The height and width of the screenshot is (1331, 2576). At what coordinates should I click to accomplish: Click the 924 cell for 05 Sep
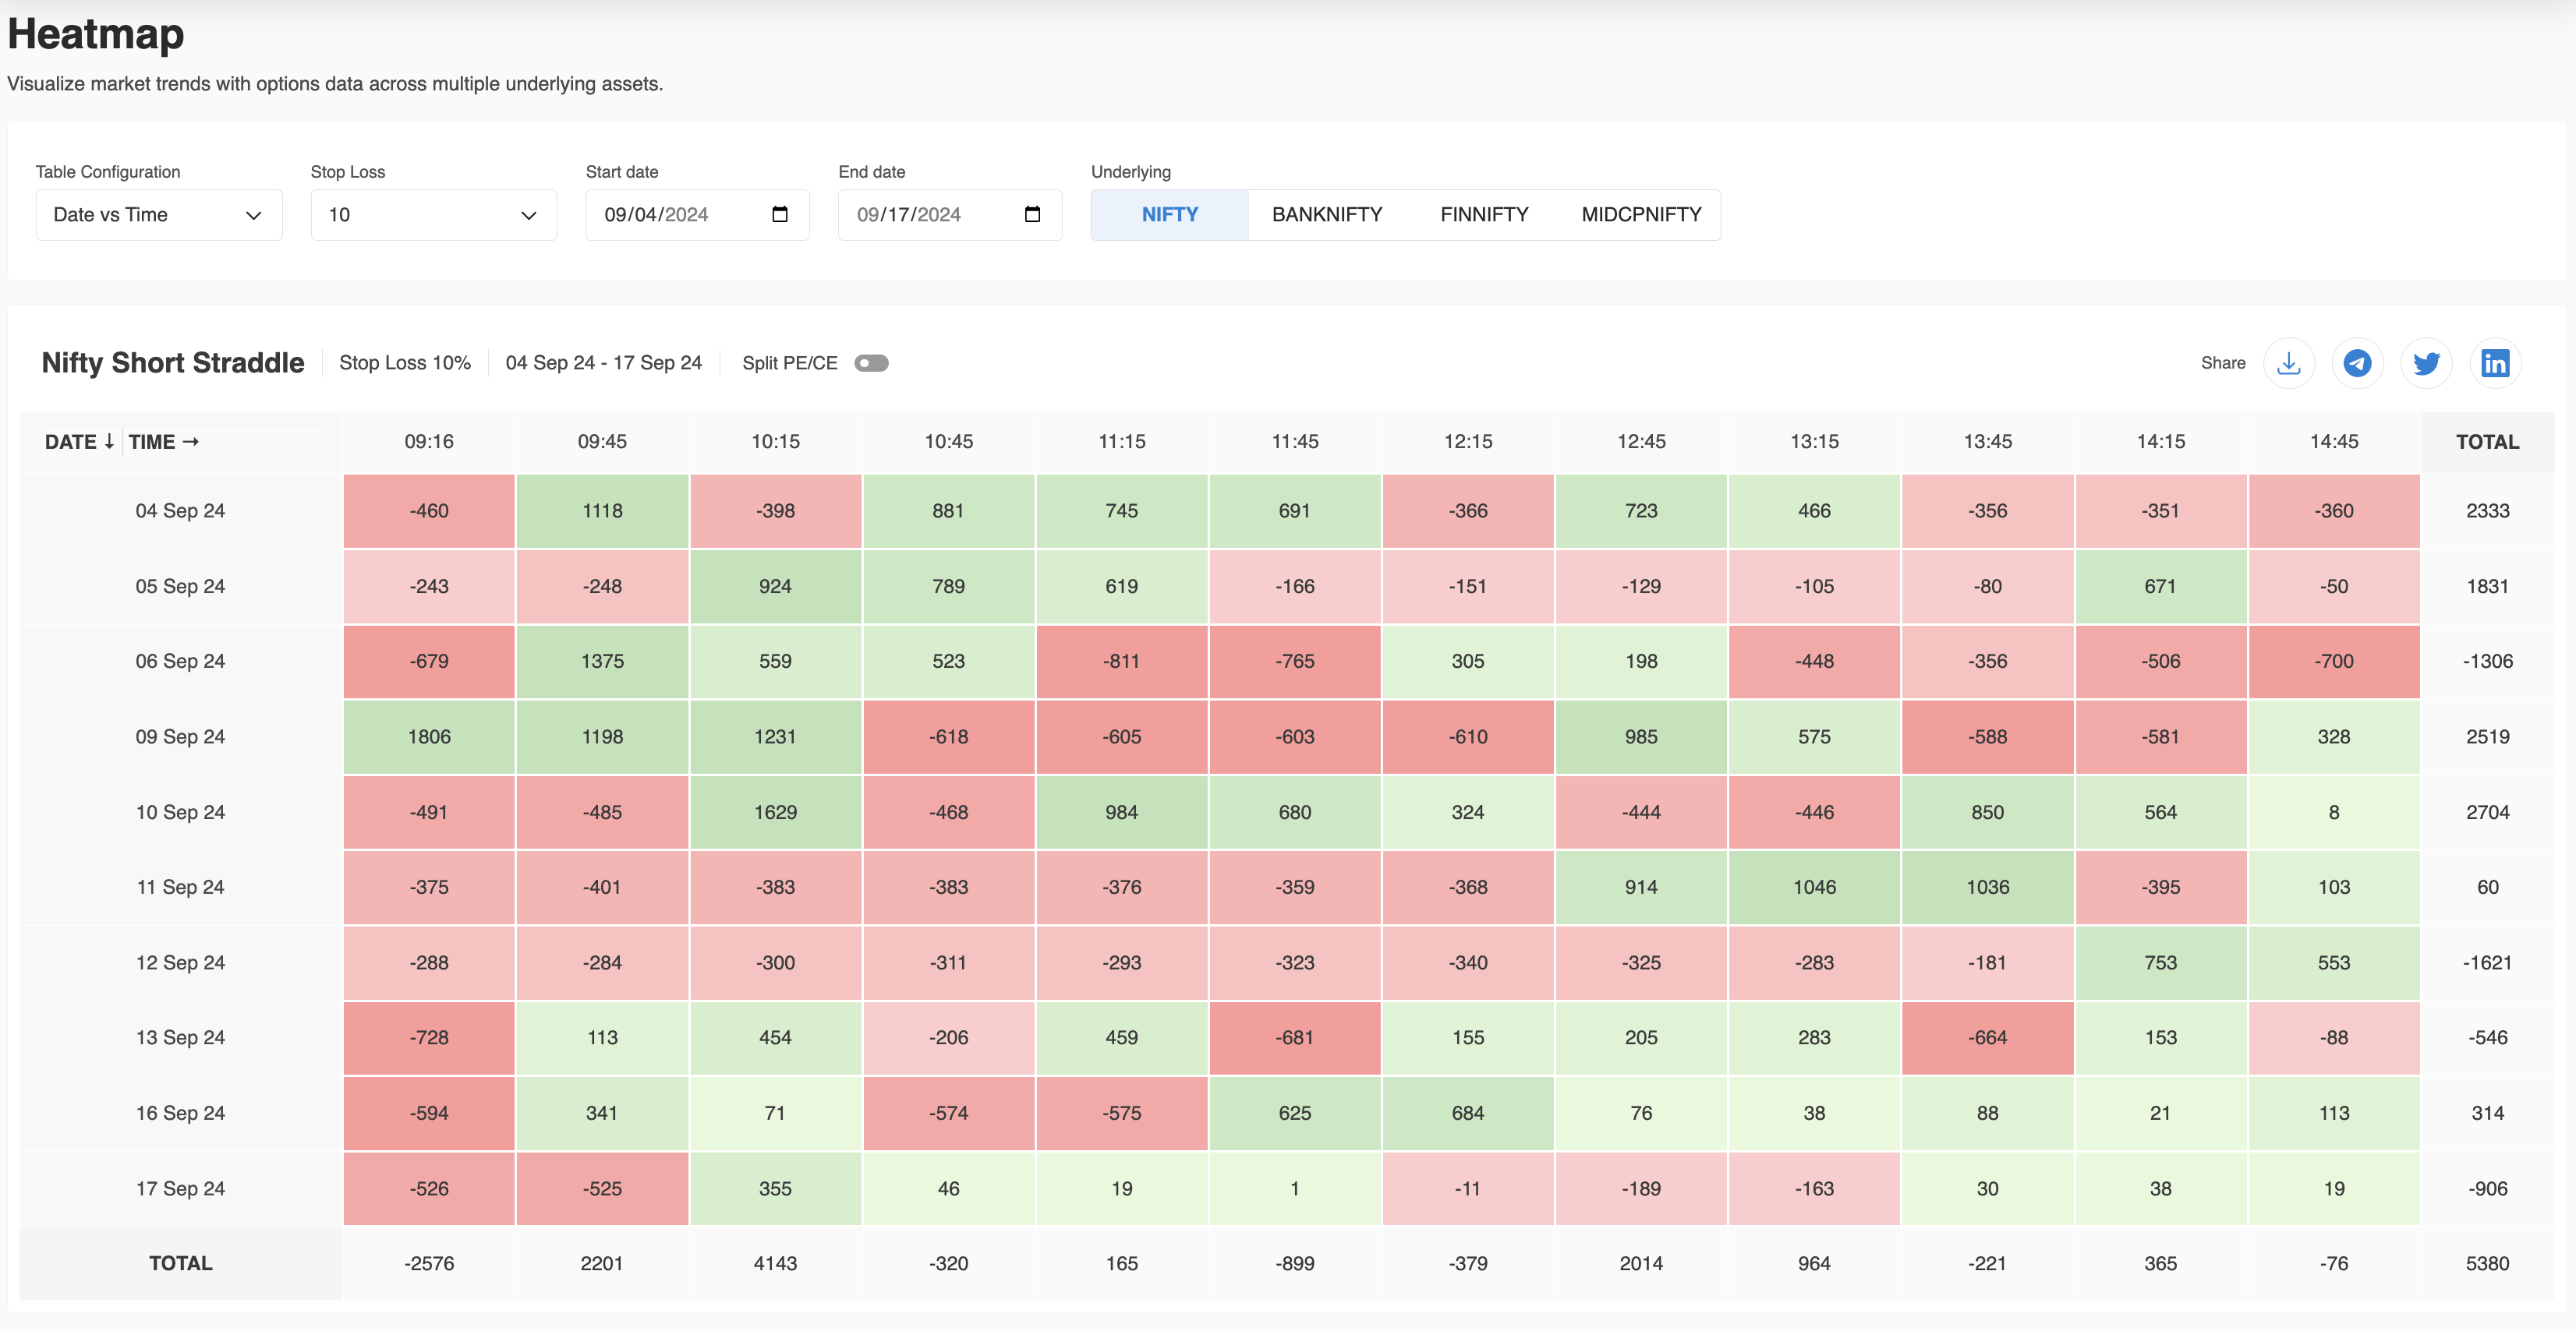[775, 587]
